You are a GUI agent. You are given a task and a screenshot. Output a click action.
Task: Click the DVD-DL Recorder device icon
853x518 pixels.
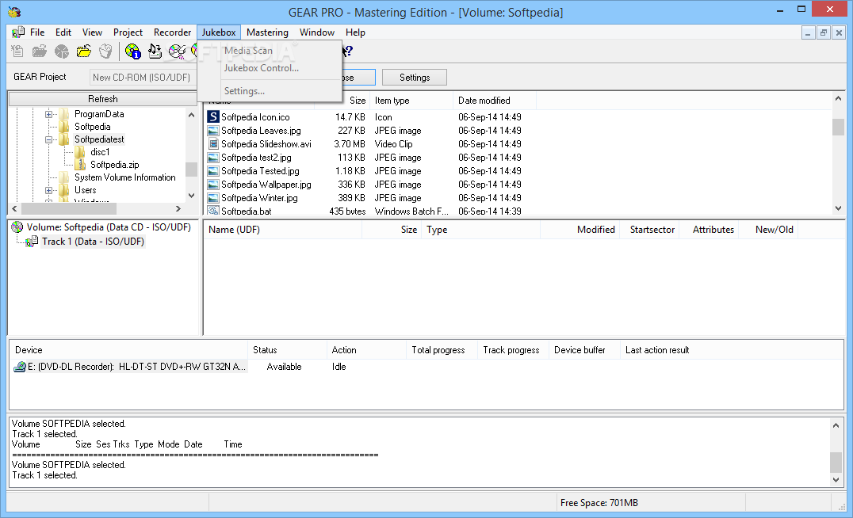pyautogui.click(x=20, y=367)
